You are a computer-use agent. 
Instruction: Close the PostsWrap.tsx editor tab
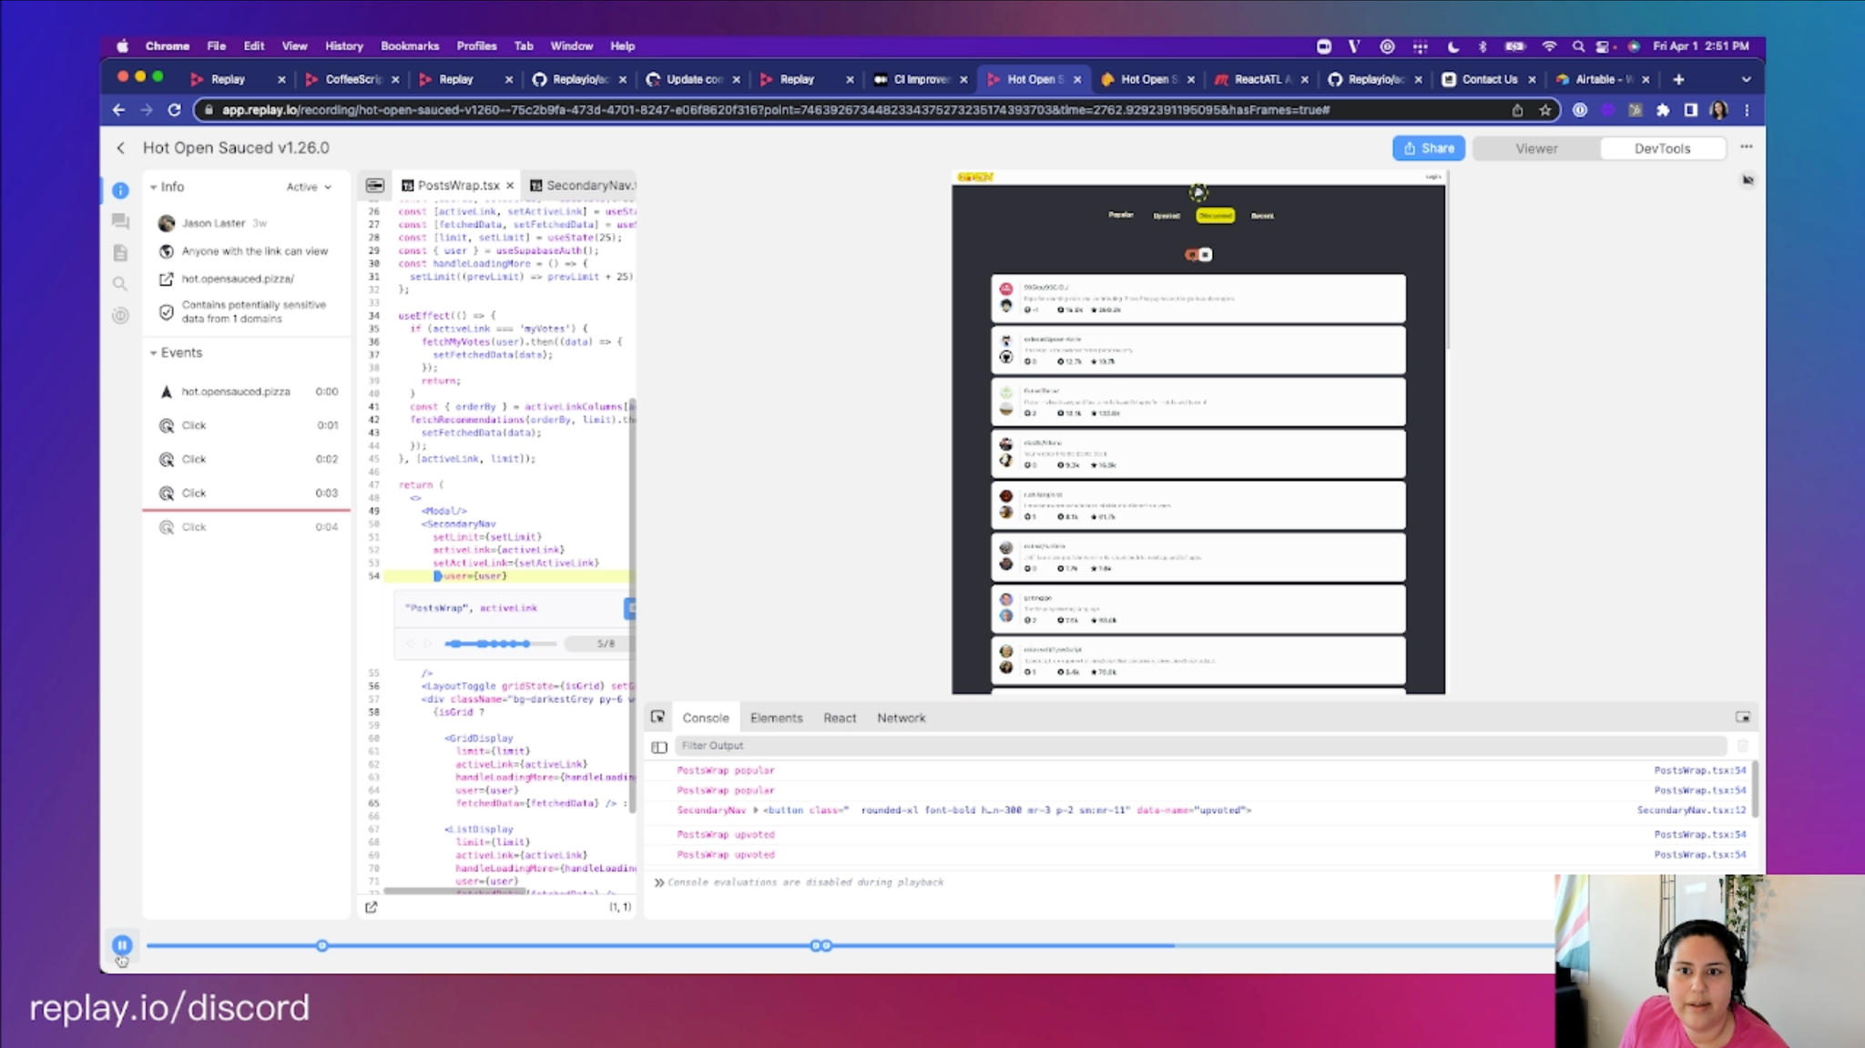coord(510,185)
